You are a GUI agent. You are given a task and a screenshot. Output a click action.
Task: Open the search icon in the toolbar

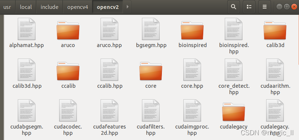234,7
